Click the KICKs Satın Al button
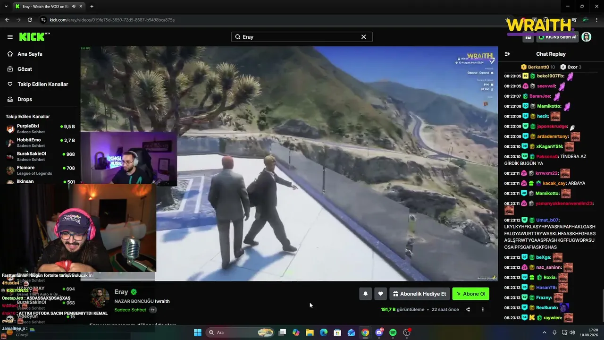 click(x=557, y=37)
